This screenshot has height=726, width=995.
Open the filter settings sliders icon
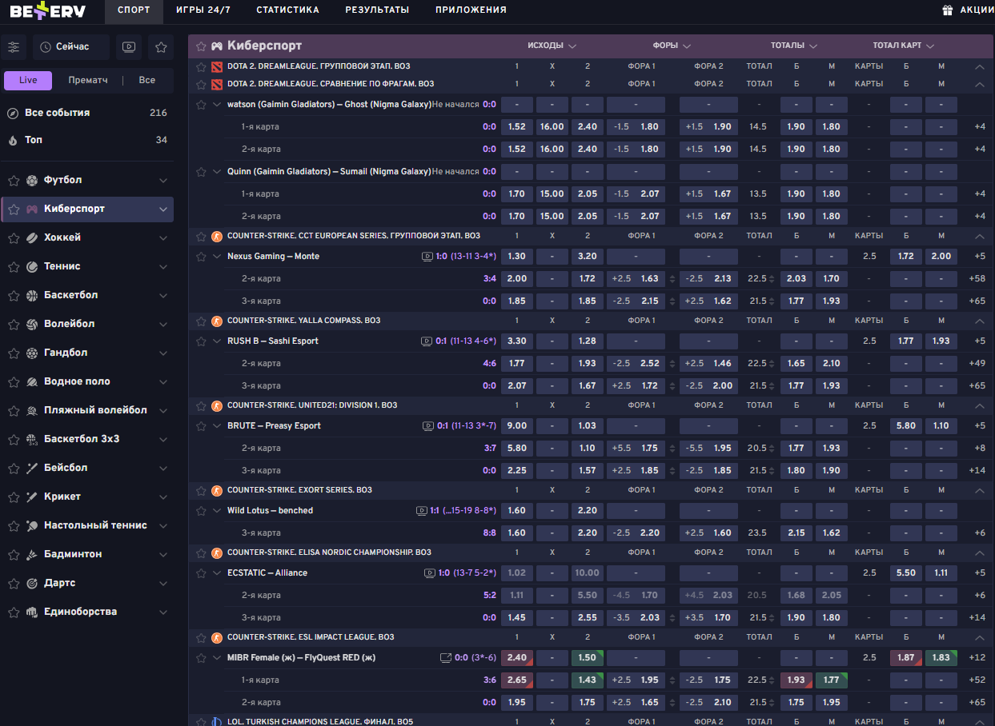tap(14, 47)
